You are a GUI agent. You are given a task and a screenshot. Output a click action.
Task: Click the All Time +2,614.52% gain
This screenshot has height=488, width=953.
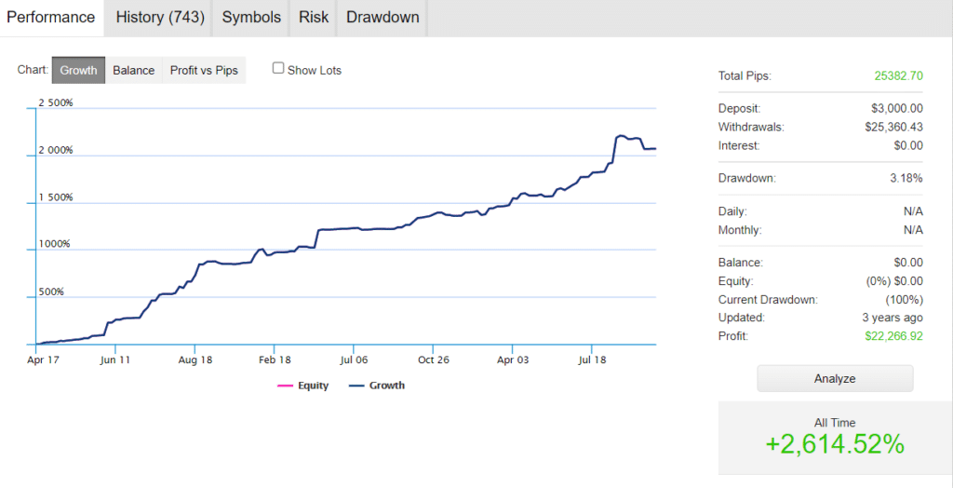pyautogui.click(x=835, y=444)
